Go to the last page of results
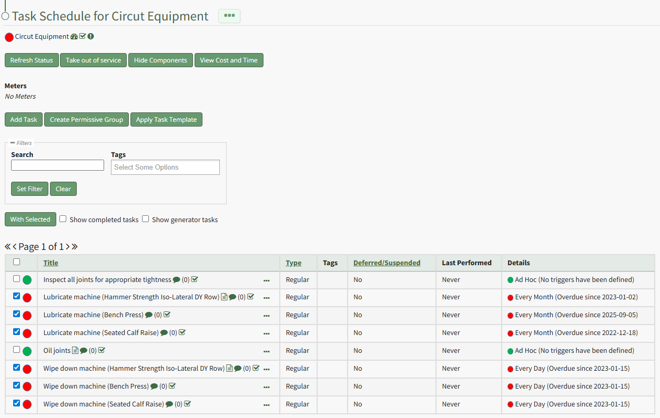Image resolution: width=660 pixels, height=418 pixels. point(75,247)
